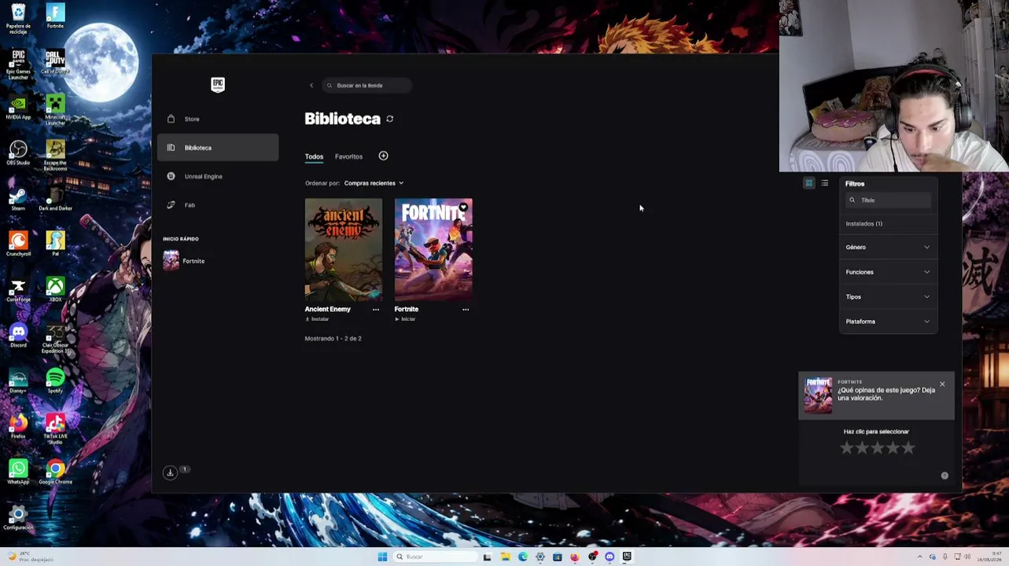Select the Dark and Darker desktop icon
1009x566 pixels.
[x=55, y=198]
